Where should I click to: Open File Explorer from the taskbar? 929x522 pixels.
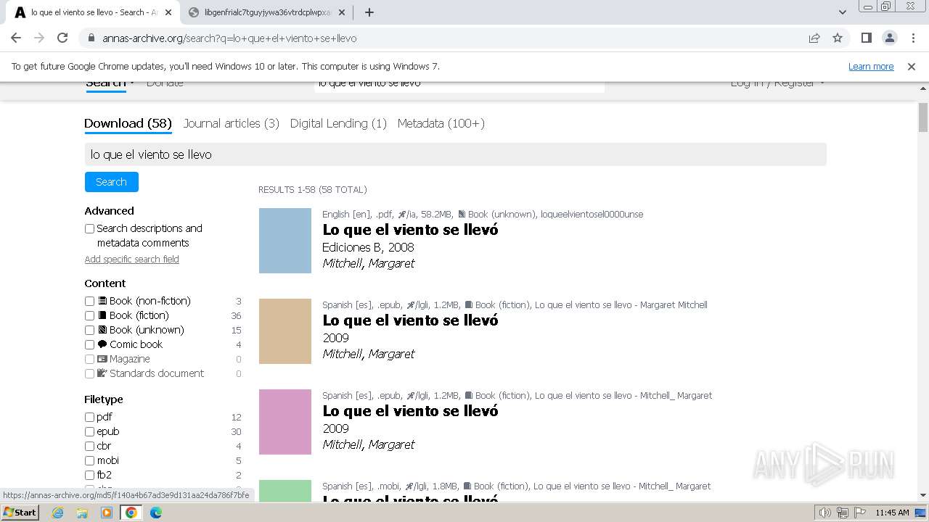click(82, 513)
